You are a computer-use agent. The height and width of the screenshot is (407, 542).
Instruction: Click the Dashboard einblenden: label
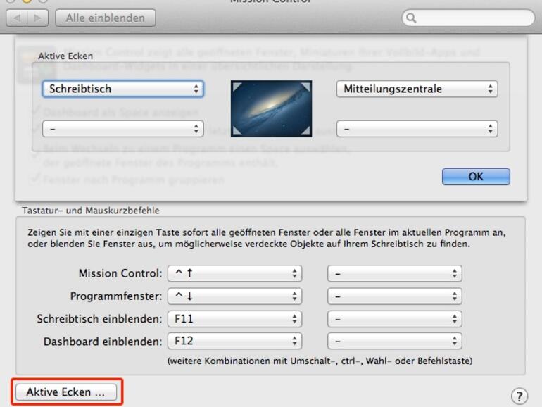pos(103,342)
